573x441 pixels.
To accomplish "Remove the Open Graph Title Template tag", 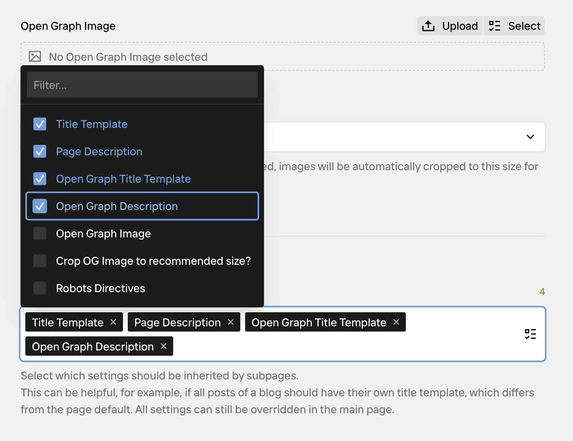I will coord(396,322).
